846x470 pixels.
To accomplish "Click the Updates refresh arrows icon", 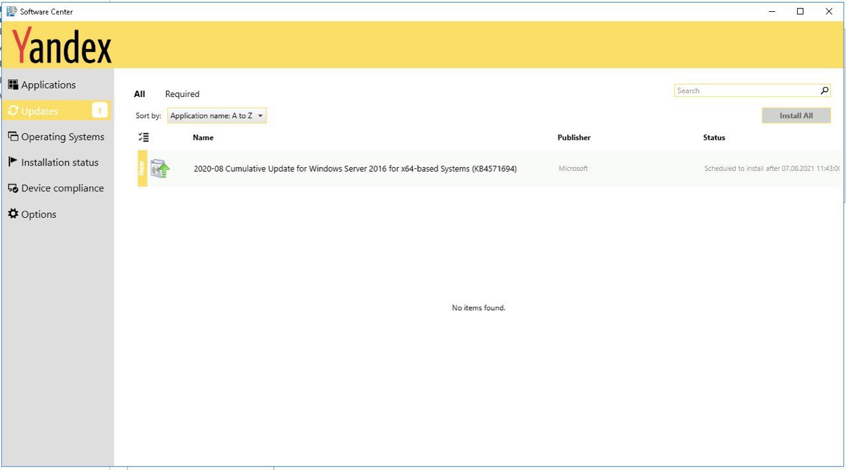I will 13,111.
